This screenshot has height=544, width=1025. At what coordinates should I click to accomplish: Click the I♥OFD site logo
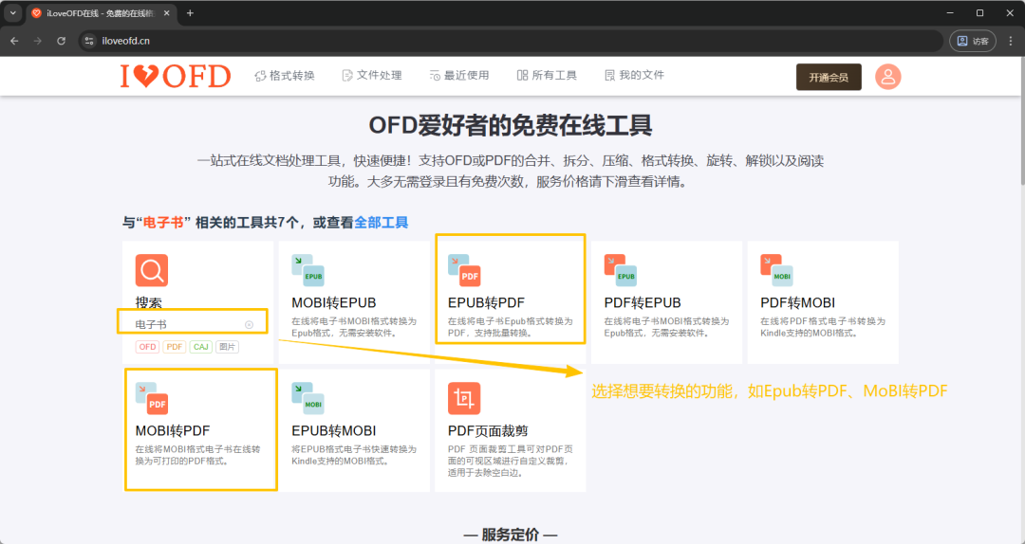[x=176, y=77]
